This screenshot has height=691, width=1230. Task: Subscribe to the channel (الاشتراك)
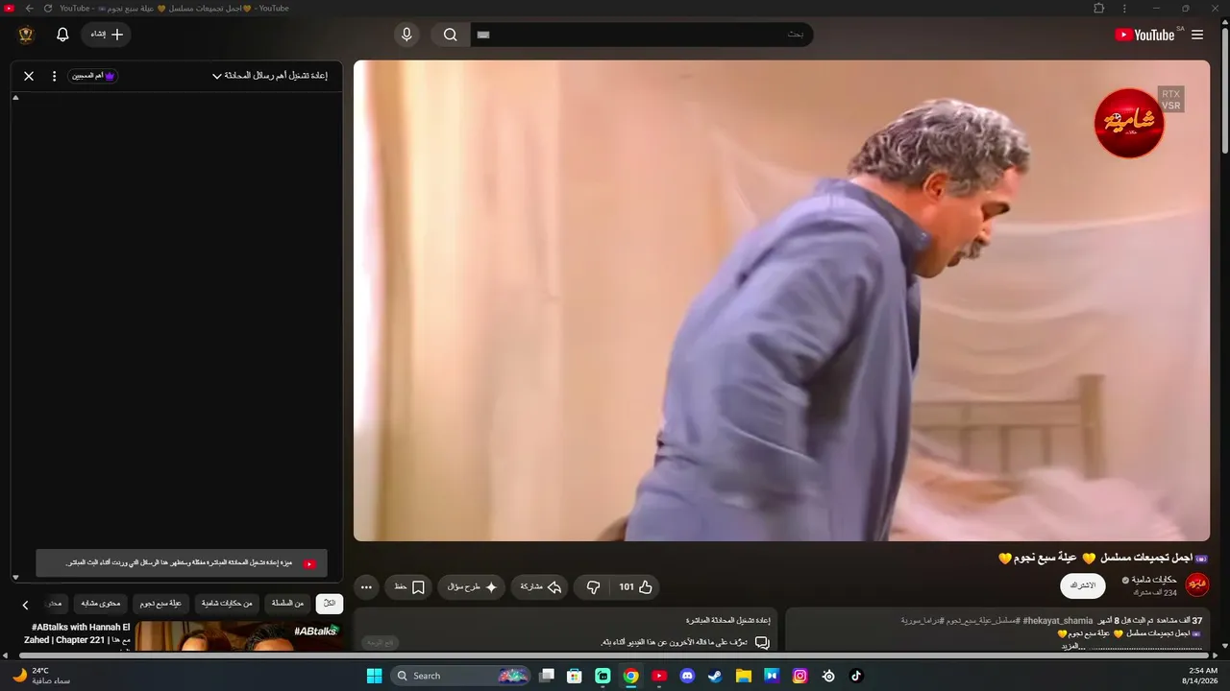coord(1083,585)
